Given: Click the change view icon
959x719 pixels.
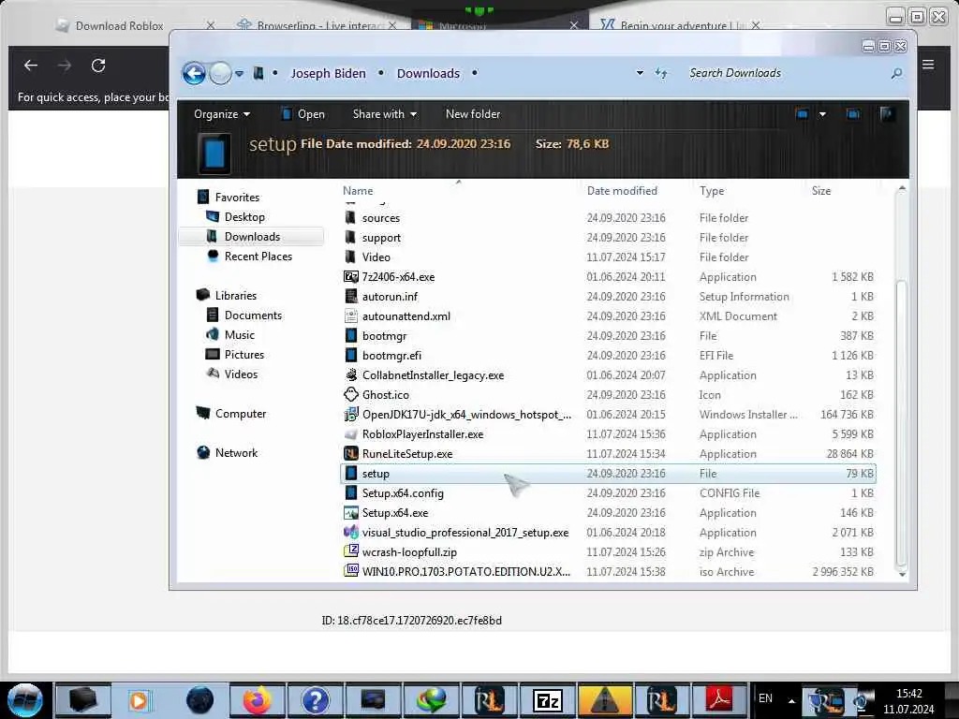Looking at the screenshot, I should [802, 113].
